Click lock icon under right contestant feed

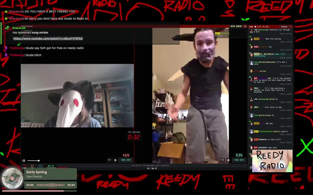click(x=228, y=160)
